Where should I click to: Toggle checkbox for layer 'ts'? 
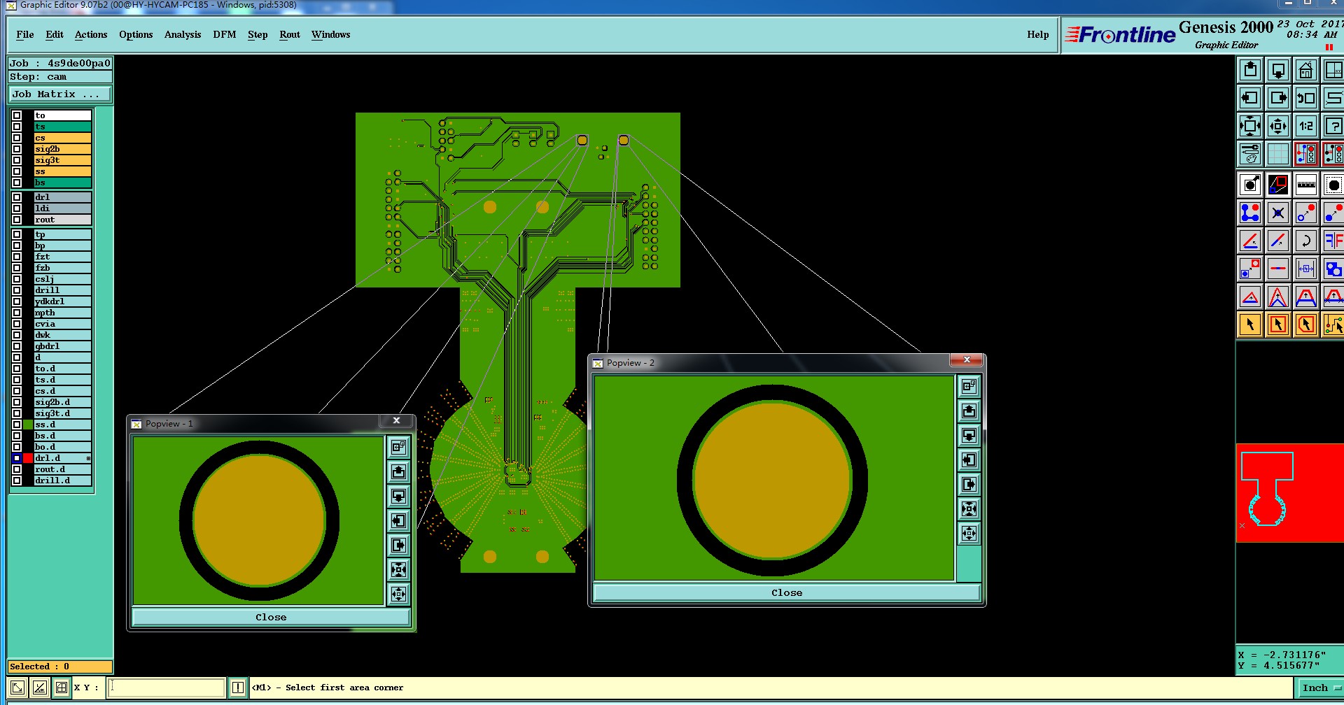(17, 127)
